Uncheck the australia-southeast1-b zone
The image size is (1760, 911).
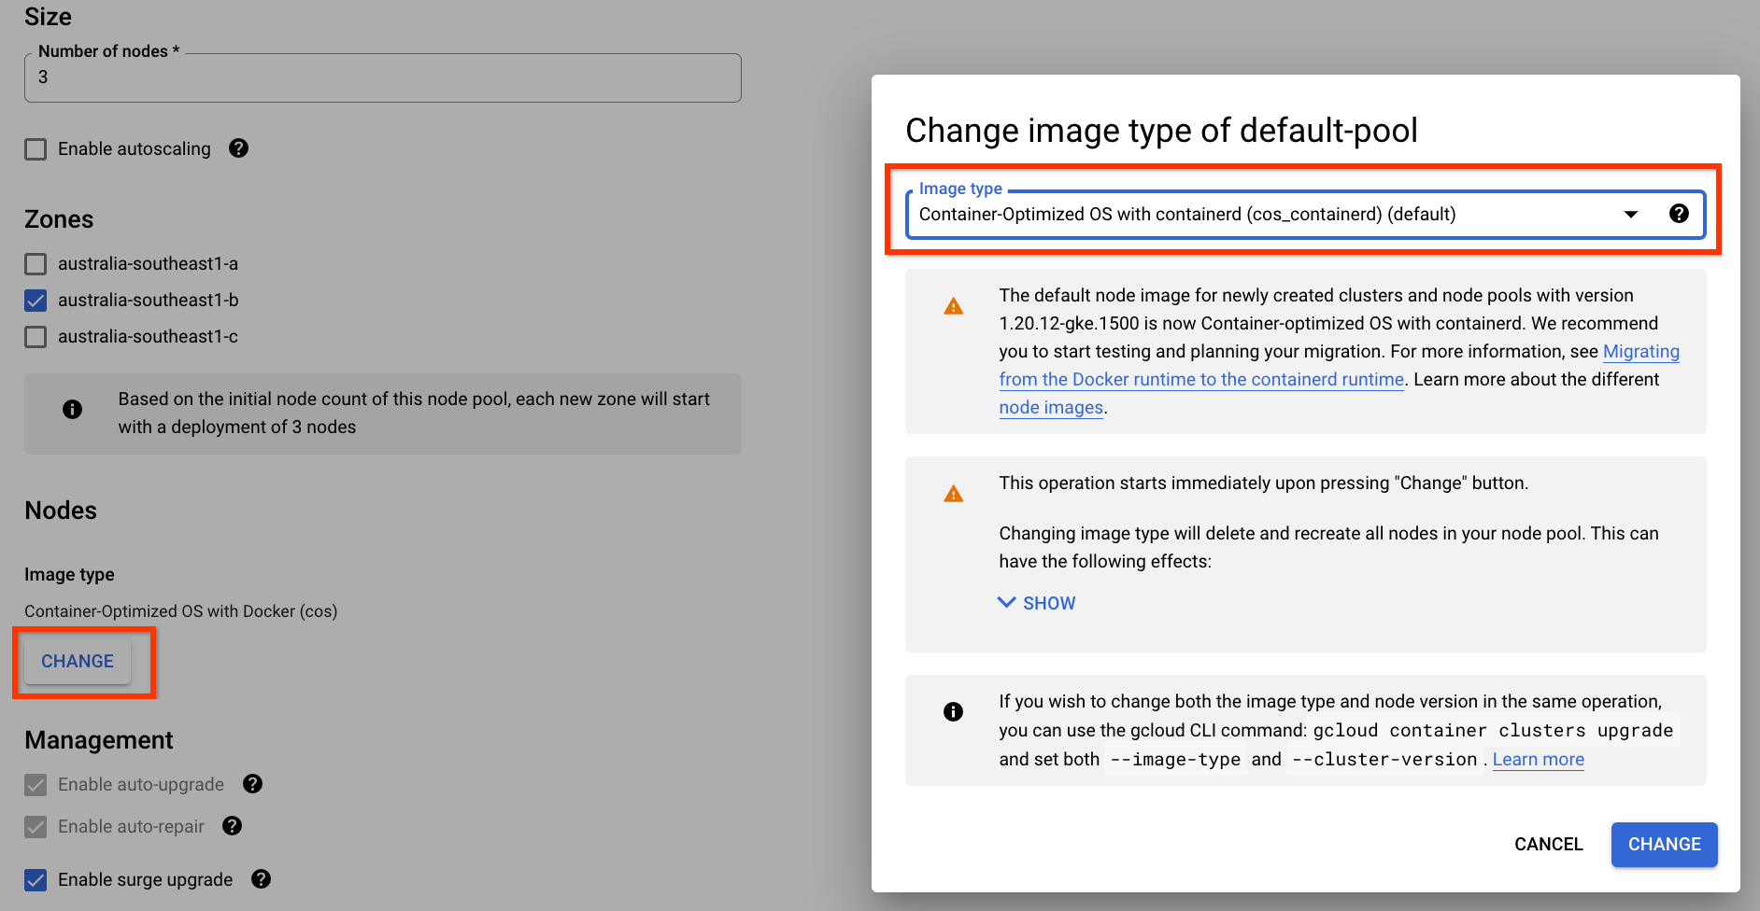point(35,301)
